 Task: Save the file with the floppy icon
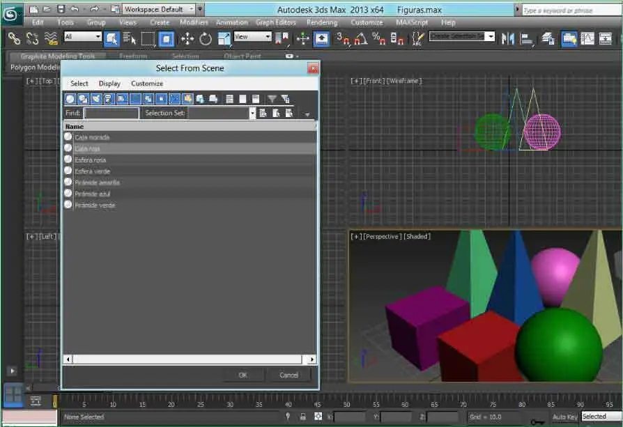[61, 9]
